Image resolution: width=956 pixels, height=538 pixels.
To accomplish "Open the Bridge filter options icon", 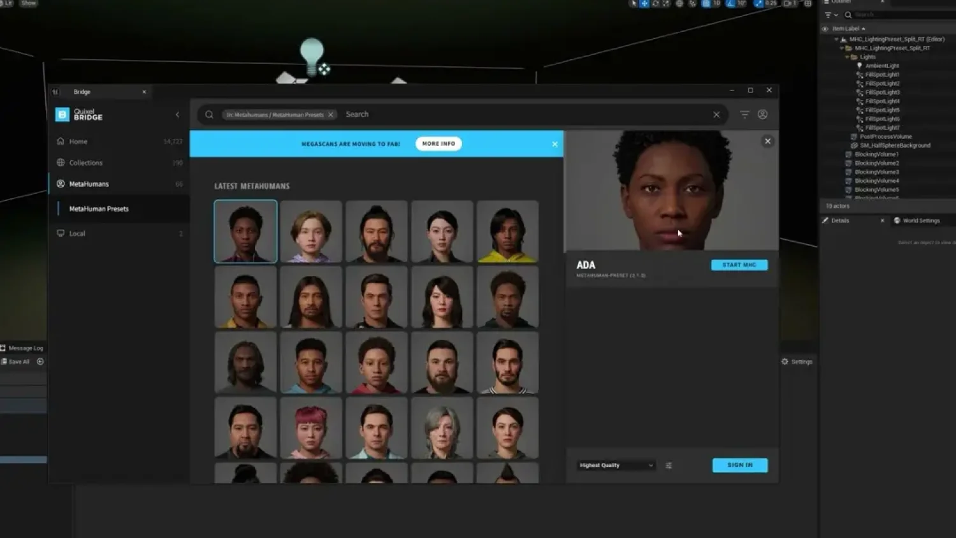I will coord(744,115).
